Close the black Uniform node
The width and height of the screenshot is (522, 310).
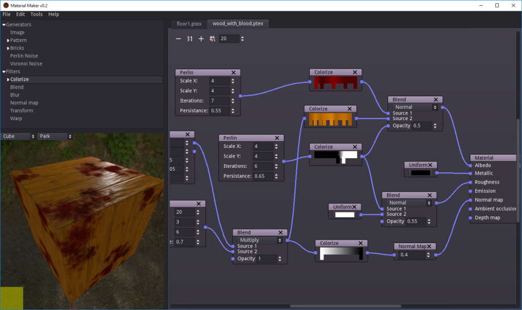point(430,165)
